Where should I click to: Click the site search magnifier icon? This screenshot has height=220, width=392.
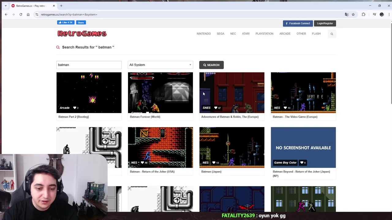point(332,34)
